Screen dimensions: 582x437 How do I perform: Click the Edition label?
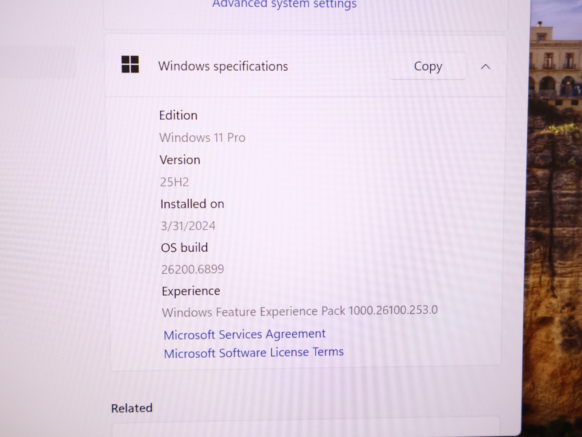178,115
